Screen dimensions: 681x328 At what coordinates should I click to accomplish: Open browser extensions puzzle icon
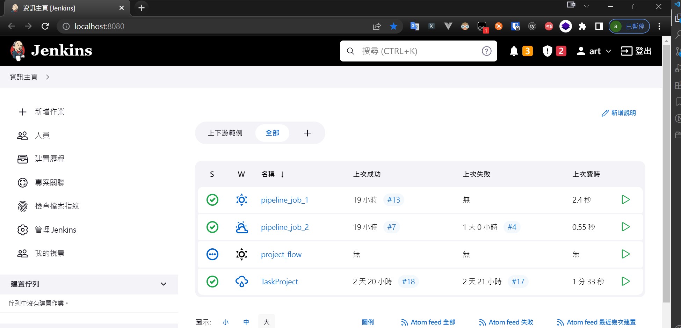582,26
